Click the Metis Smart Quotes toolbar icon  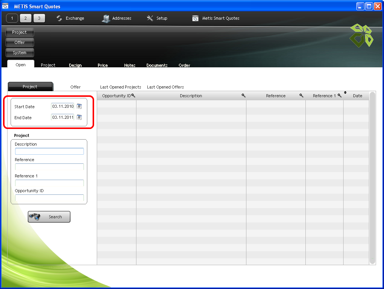195,19
